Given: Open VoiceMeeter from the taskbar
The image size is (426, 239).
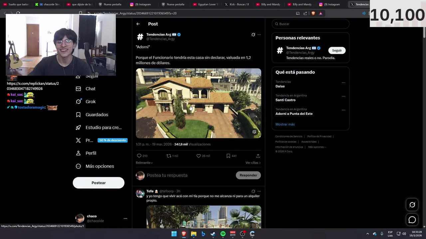Looking at the screenshot, I should (233, 234).
